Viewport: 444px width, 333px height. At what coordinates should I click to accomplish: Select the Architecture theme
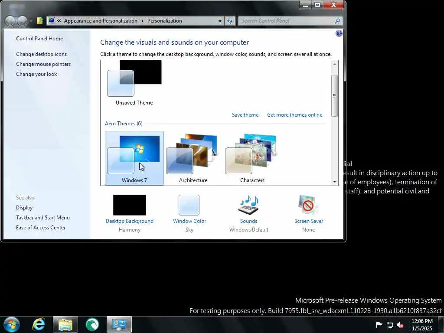pos(193,158)
